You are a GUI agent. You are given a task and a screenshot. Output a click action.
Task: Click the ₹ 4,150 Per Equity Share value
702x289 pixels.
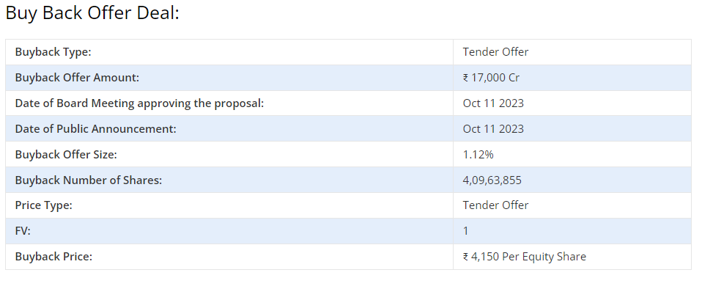click(524, 257)
